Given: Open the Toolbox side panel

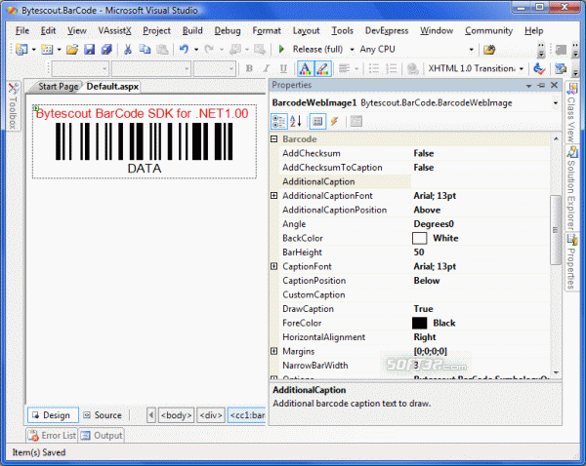Looking at the screenshot, I should click(14, 105).
